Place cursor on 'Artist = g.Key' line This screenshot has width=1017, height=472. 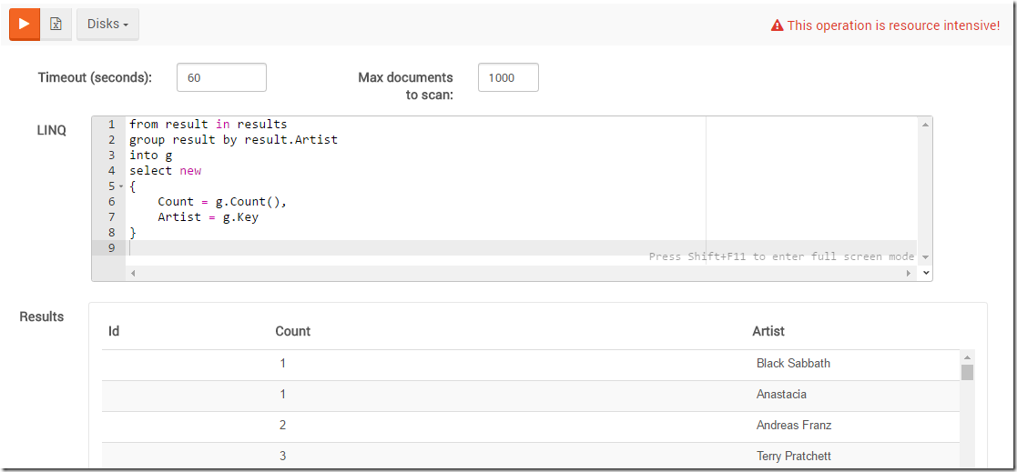coord(208,217)
